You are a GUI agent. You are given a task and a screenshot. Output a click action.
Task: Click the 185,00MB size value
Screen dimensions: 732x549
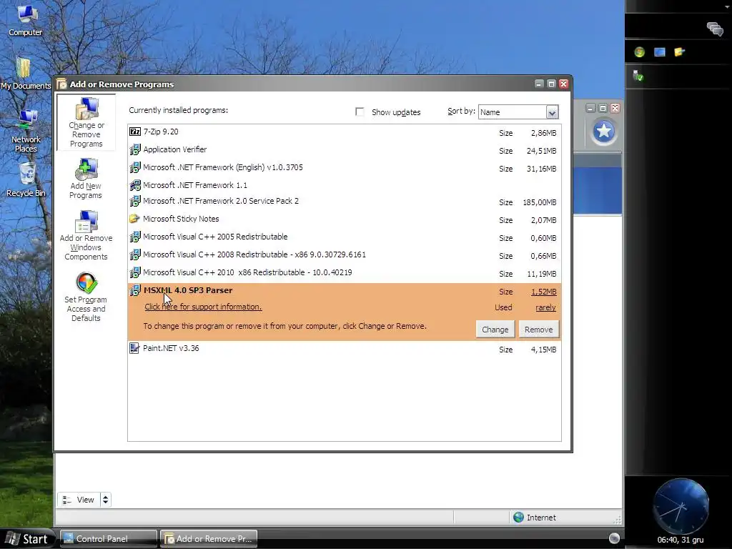coord(539,202)
